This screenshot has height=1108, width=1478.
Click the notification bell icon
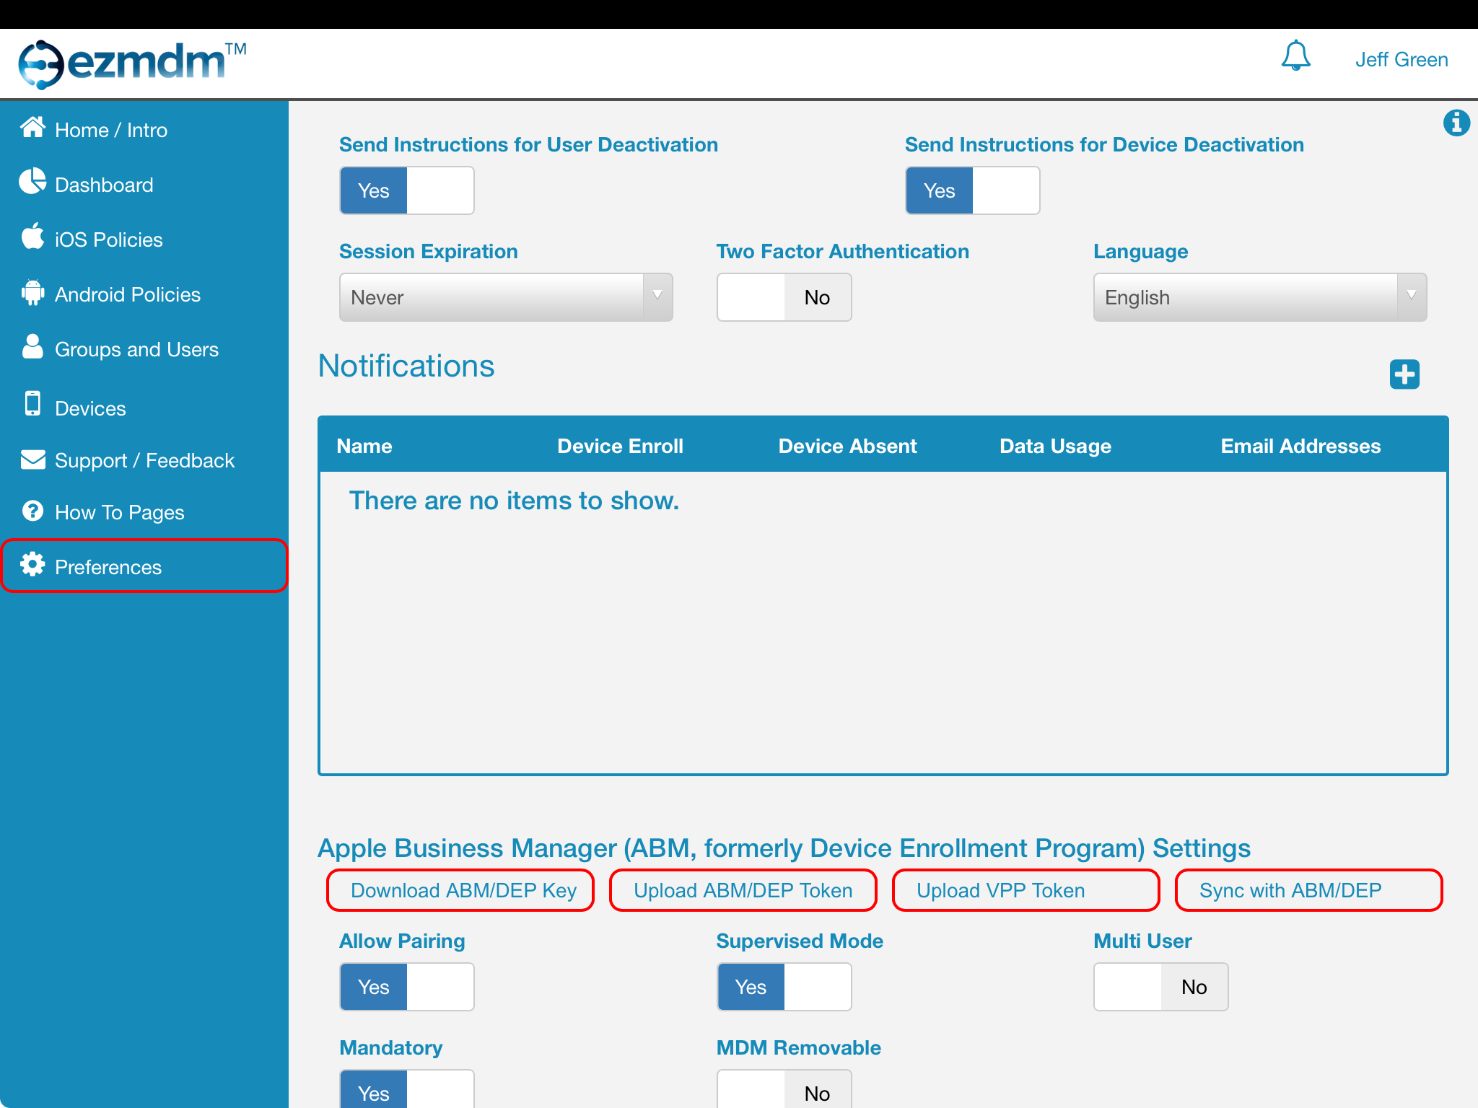click(x=1295, y=56)
